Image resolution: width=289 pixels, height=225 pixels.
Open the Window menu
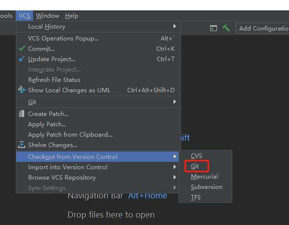[x=47, y=16]
